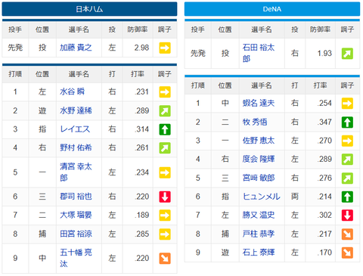Click the condition arrow icon for pitcher 加藤 貴之
This screenshot has width=363, height=276.
(x=165, y=48)
